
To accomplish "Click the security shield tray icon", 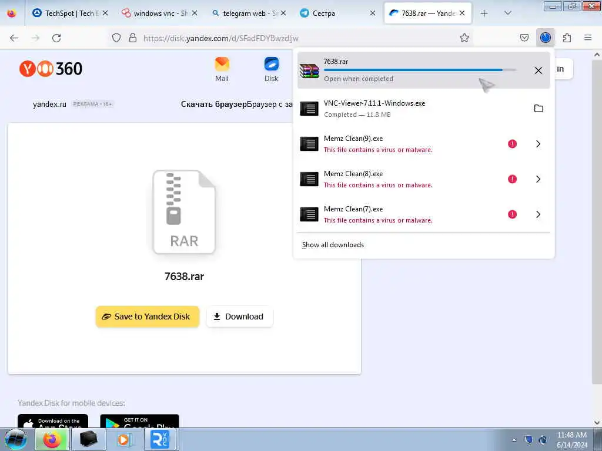I will tap(529, 440).
